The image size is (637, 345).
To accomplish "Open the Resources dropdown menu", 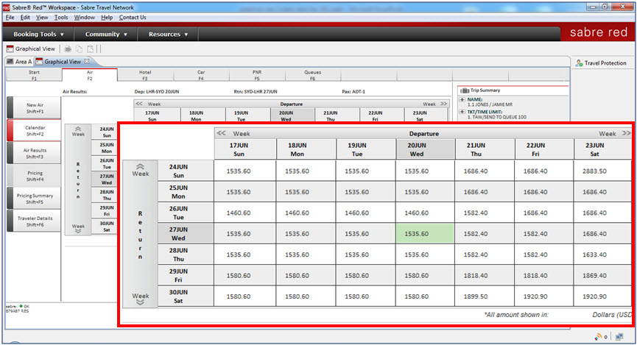I will coord(168,34).
